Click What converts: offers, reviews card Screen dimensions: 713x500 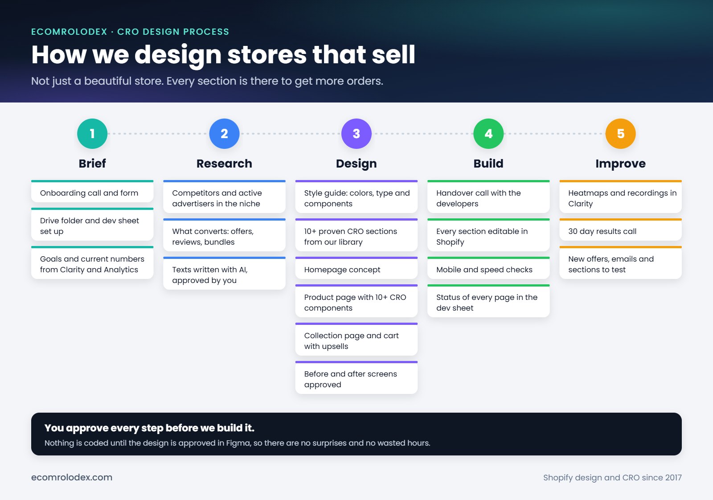(x=224, y=235)
